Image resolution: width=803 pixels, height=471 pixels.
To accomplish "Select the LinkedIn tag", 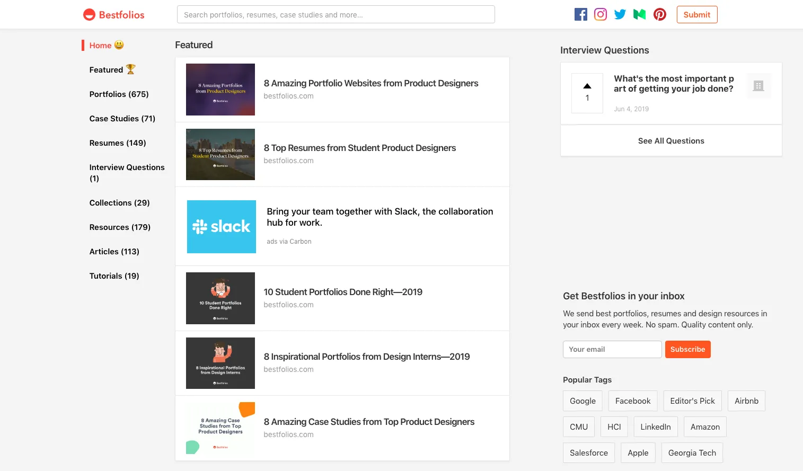I will point(656,427).
